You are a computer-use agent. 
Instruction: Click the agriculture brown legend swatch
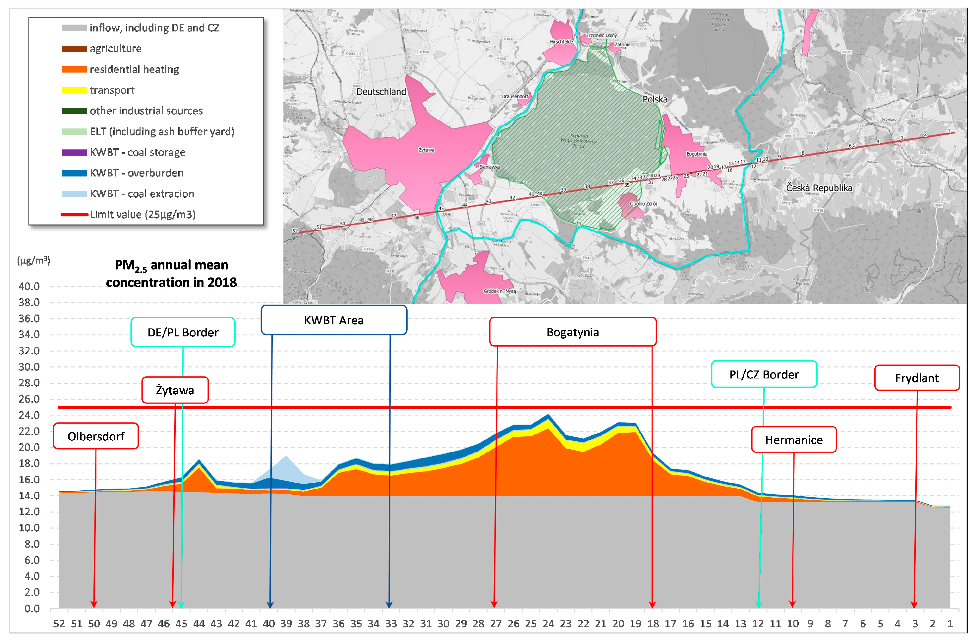tap(74, 49)
